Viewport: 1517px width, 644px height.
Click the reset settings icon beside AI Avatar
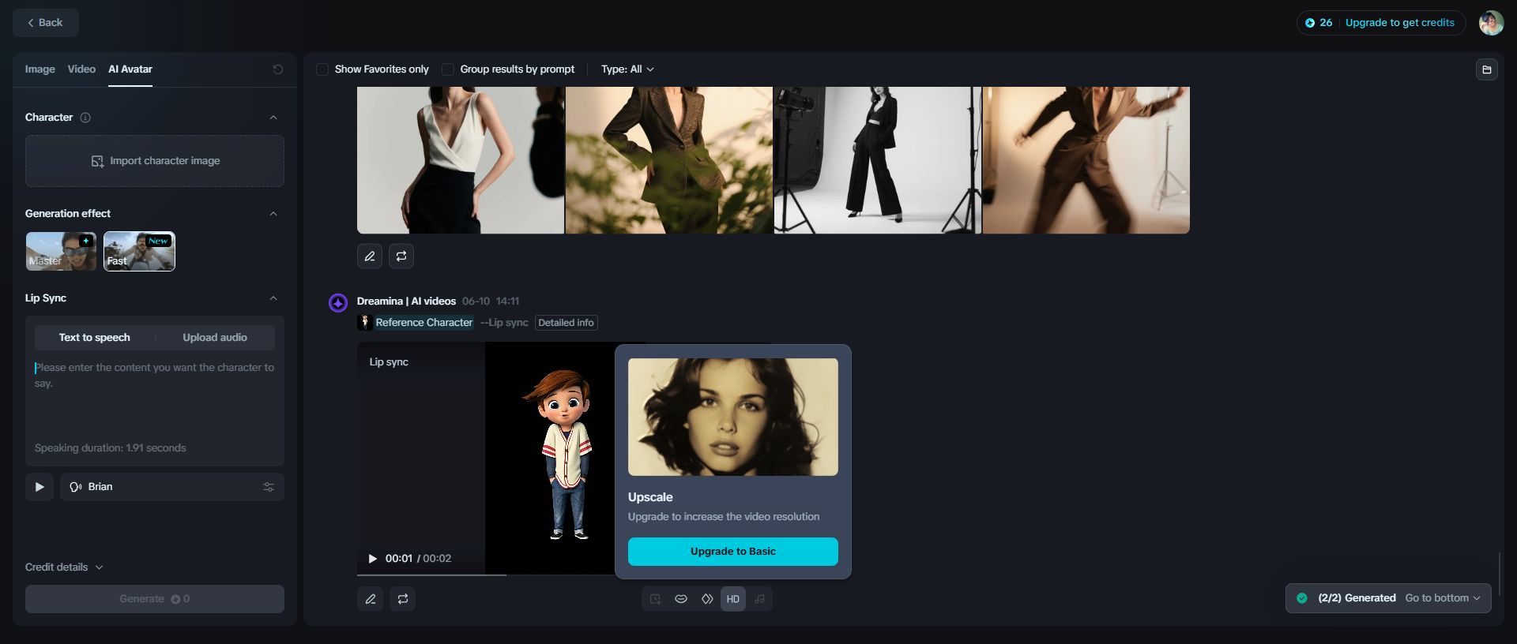tap(278, 69)
